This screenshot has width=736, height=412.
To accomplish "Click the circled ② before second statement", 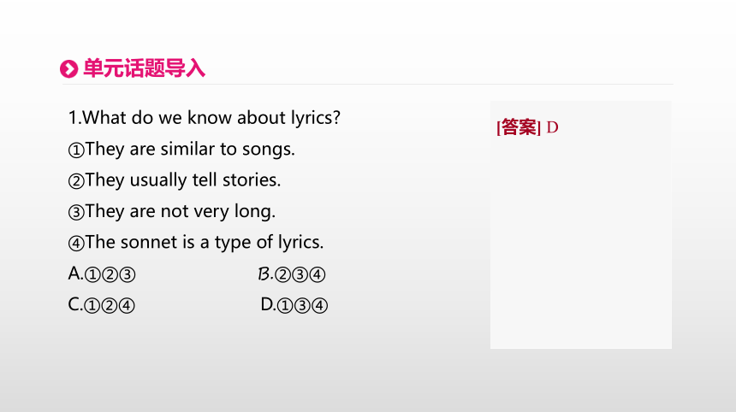I will (76, 181).
